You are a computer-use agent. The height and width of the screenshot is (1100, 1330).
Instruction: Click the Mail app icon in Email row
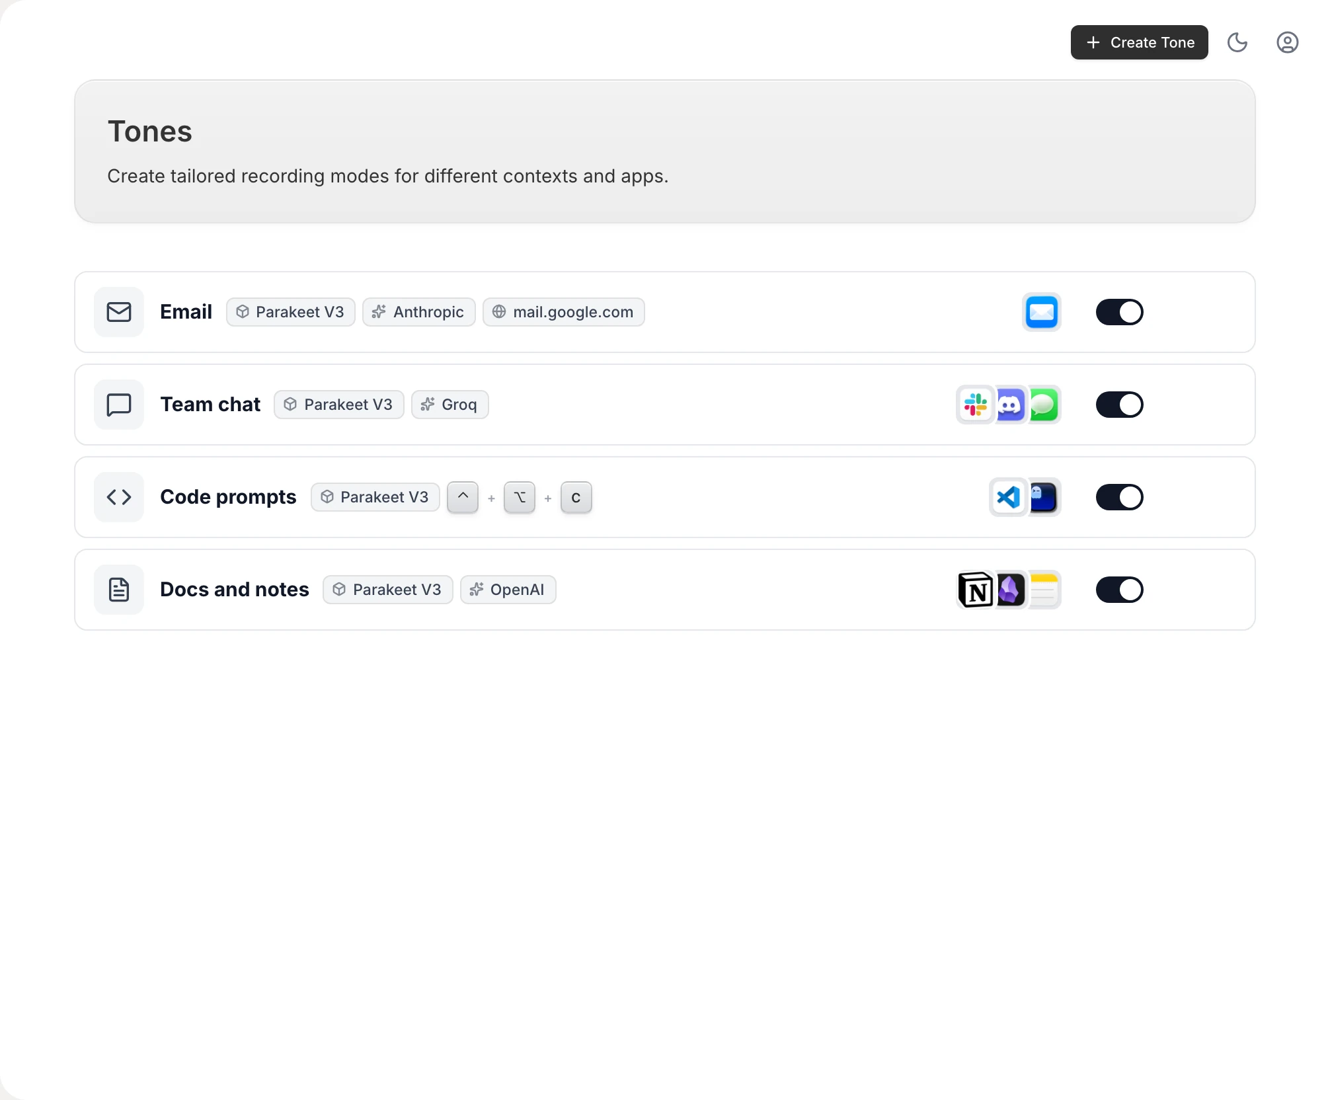(1042, 312)
